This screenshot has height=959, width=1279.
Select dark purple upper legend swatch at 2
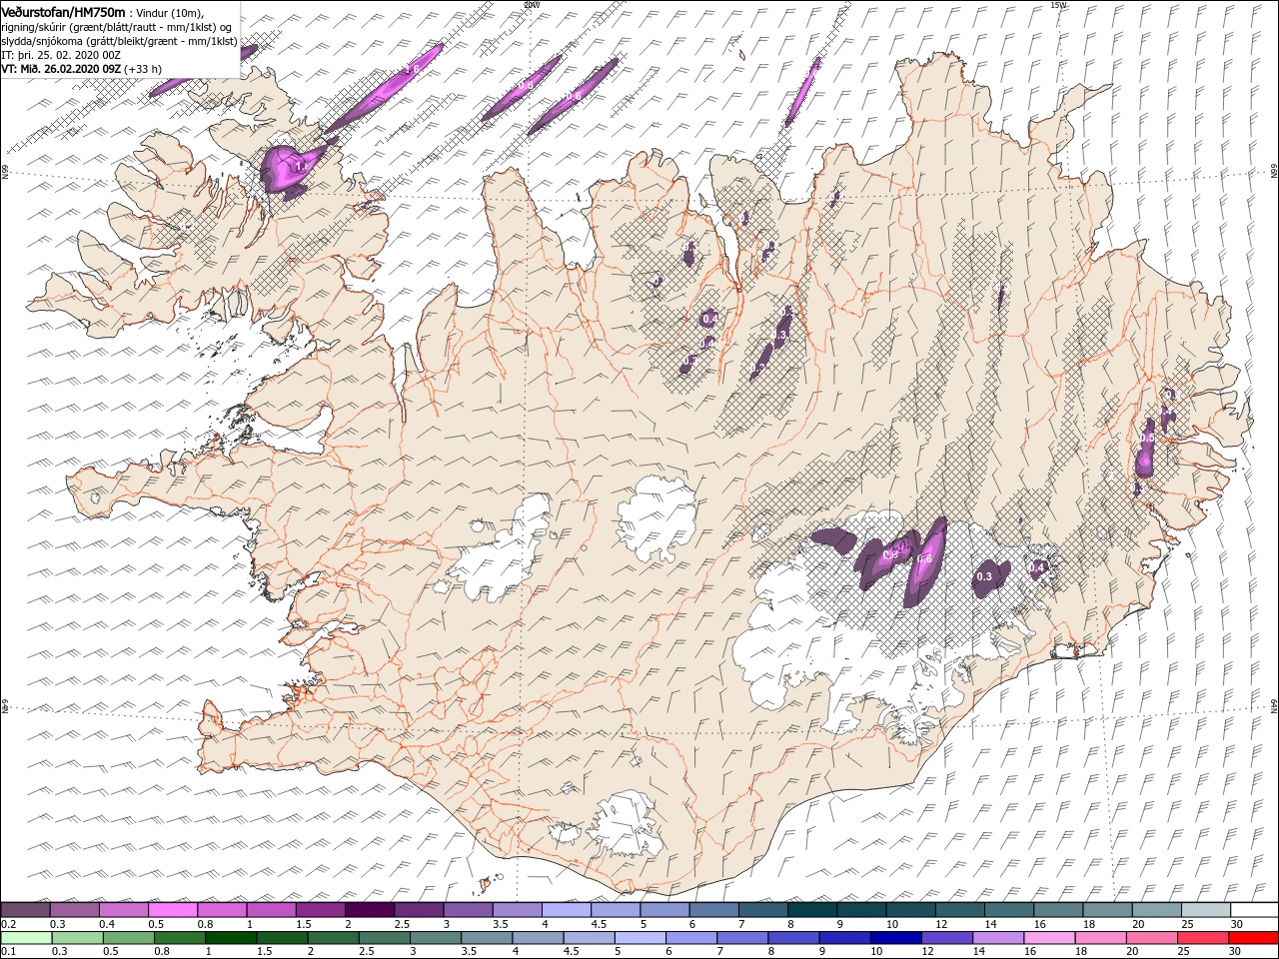(x=369, y=910)
